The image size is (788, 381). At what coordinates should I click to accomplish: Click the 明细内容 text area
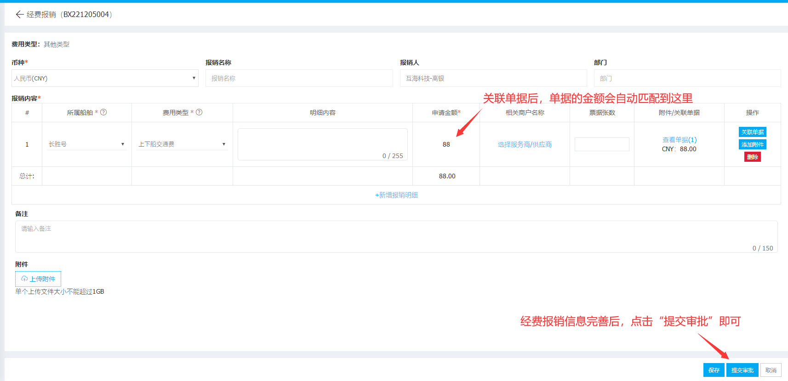click(x=323, y=144)
